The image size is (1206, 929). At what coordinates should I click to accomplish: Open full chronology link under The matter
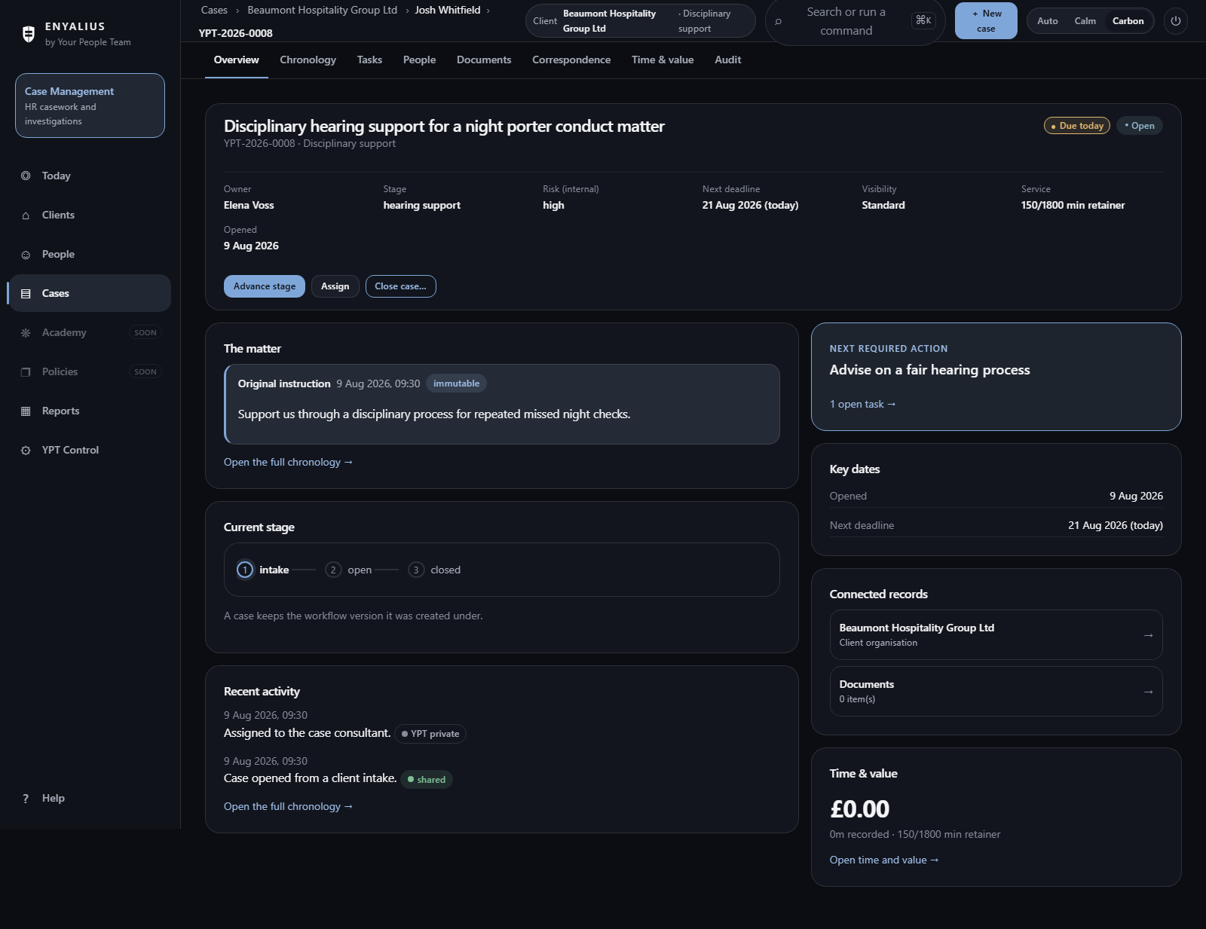pos(288,462)
